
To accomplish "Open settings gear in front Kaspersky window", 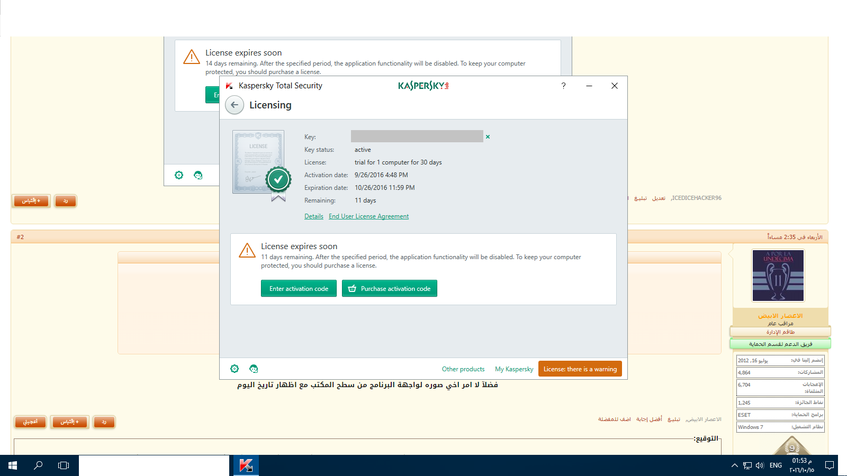I will tap(235, 369).
